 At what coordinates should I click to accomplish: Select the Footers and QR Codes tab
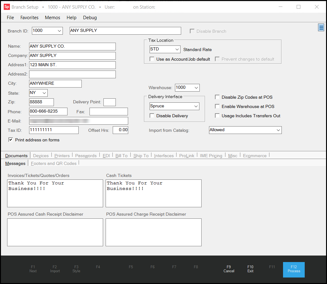pos(54,163)
